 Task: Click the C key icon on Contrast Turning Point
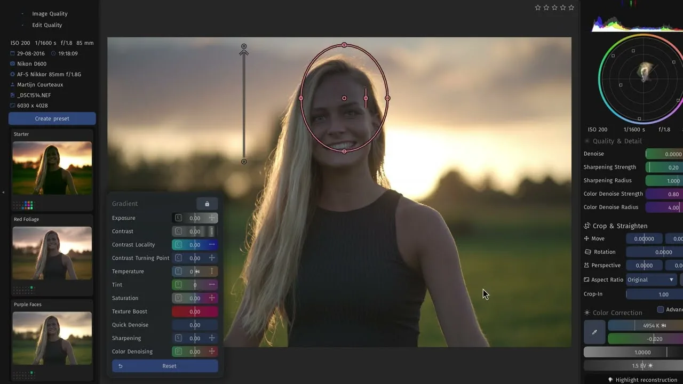tap(179, 258)
